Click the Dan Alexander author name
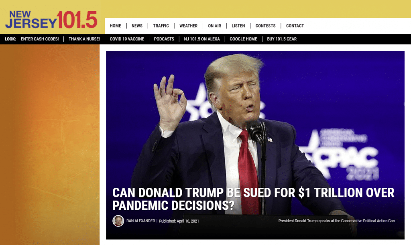411x245 pixels. point(141,221)
